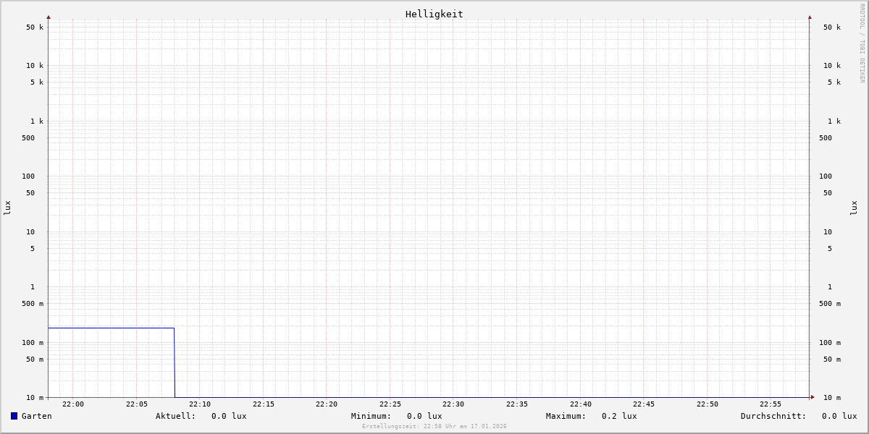The height and width of the screenshot is (434, 869).
Task: Click the Minimum 0.0 lux value
Action: click(424, 416)
